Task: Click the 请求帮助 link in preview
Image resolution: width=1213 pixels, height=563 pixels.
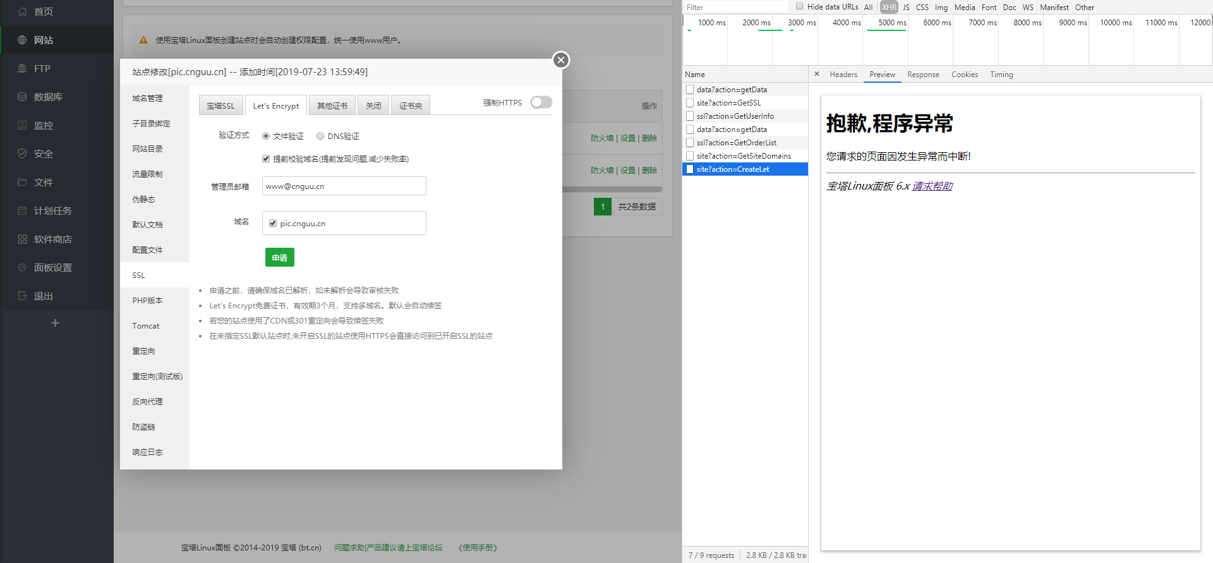Action: pyautogui.click(x=932, y=186)
